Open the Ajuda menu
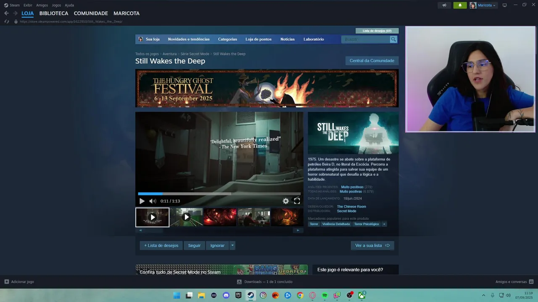The image size is (538, 302). click(69, 5)
